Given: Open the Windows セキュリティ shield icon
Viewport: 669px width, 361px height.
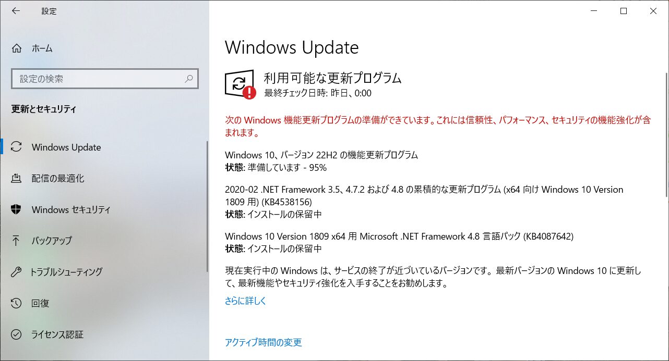Looking at the screenshot, I should coord(17,209).
